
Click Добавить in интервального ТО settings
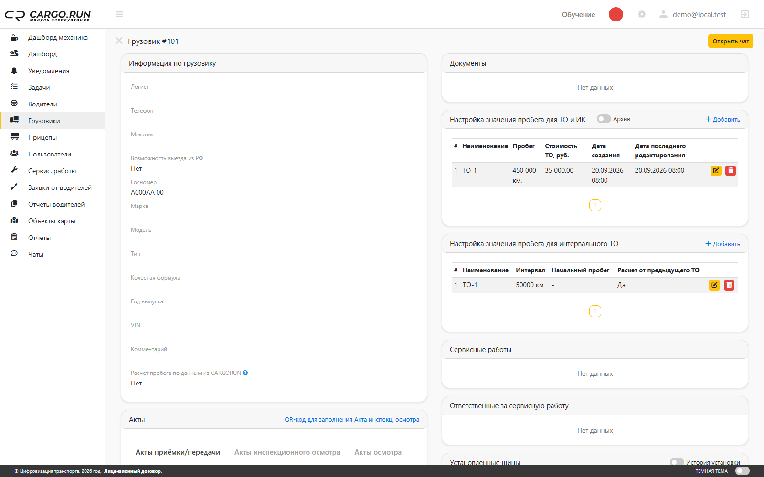point(723,244)
